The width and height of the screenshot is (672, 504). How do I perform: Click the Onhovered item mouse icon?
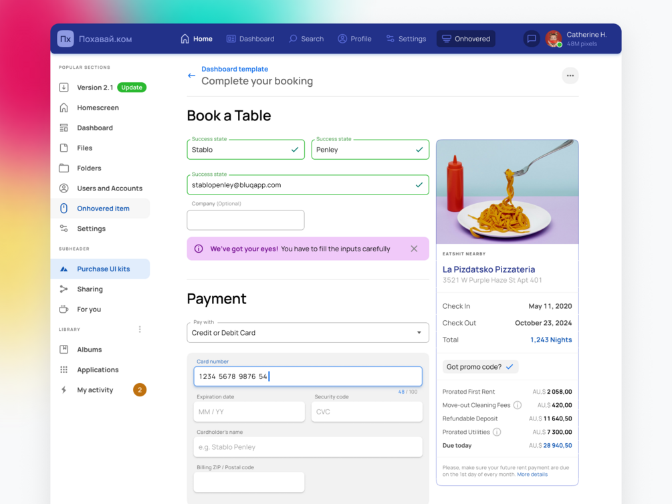click(x=64, y=209)
